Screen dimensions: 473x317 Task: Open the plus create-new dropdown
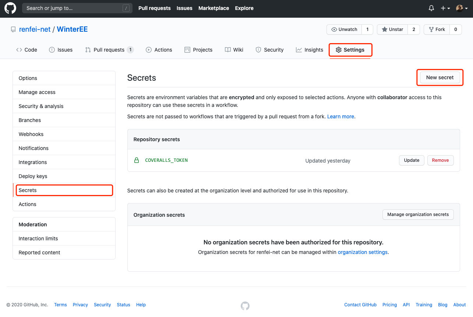pos(445,8)
